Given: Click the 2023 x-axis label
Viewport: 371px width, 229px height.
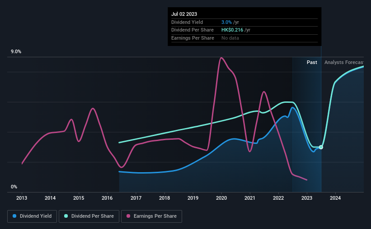Looking at the screenshot, I should coord(307,198).
